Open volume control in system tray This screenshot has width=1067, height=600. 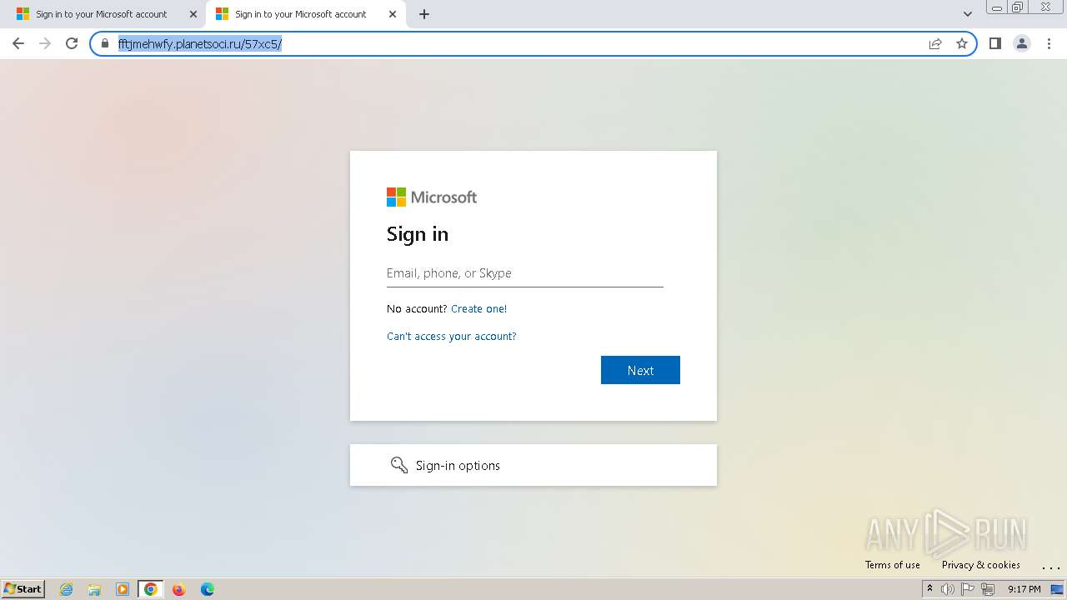pos(948,589)
